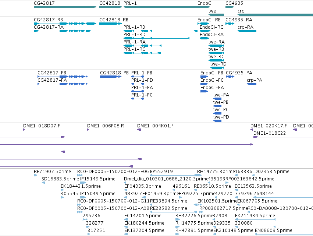
Task: Select the BP552919 EST label
Action: tap(161, 172)
